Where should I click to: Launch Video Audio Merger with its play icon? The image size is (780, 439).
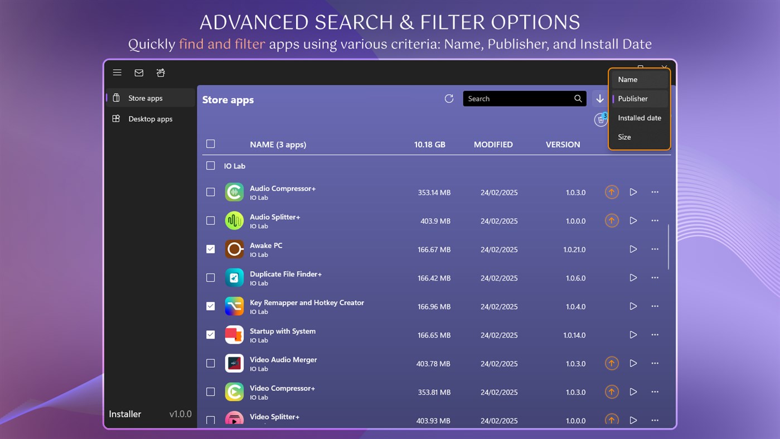(633, 363)
